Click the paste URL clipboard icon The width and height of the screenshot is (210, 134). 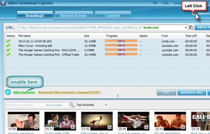tap(191, 27)
